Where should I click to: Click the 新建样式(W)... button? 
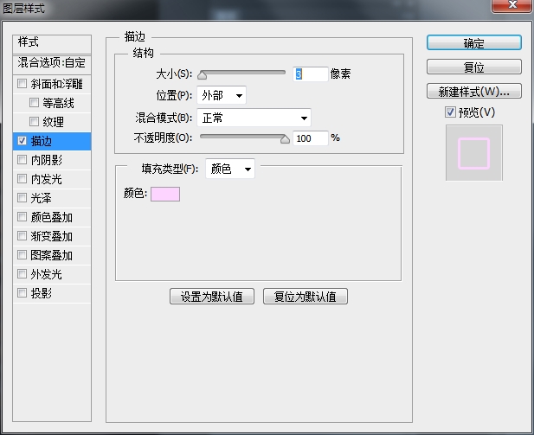pos(473,91)
